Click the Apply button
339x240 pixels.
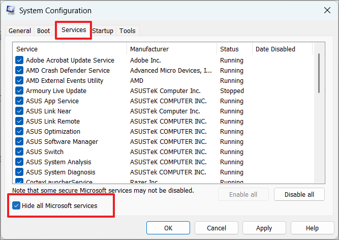pos(264,228)
